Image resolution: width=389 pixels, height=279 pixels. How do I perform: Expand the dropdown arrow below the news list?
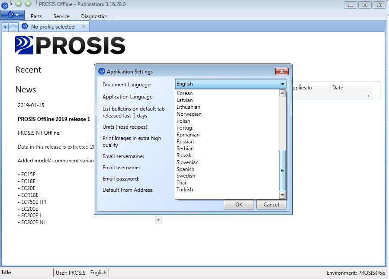(x=158, y=220)
